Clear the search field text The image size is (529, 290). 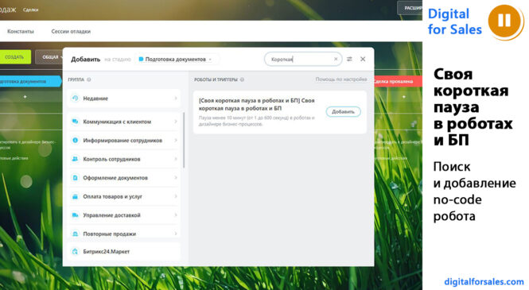pyautogui.click(x=336, y=60)
